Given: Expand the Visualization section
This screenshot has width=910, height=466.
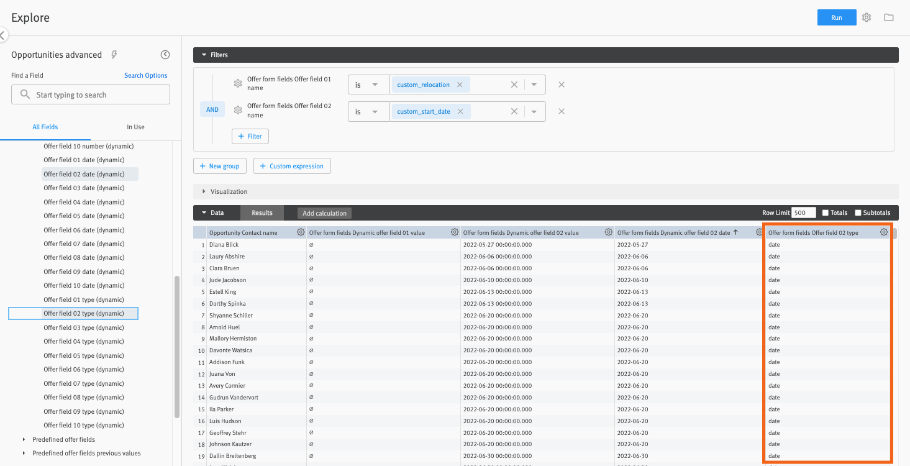Looking at the screenshot, I should (x=204, y=191).
